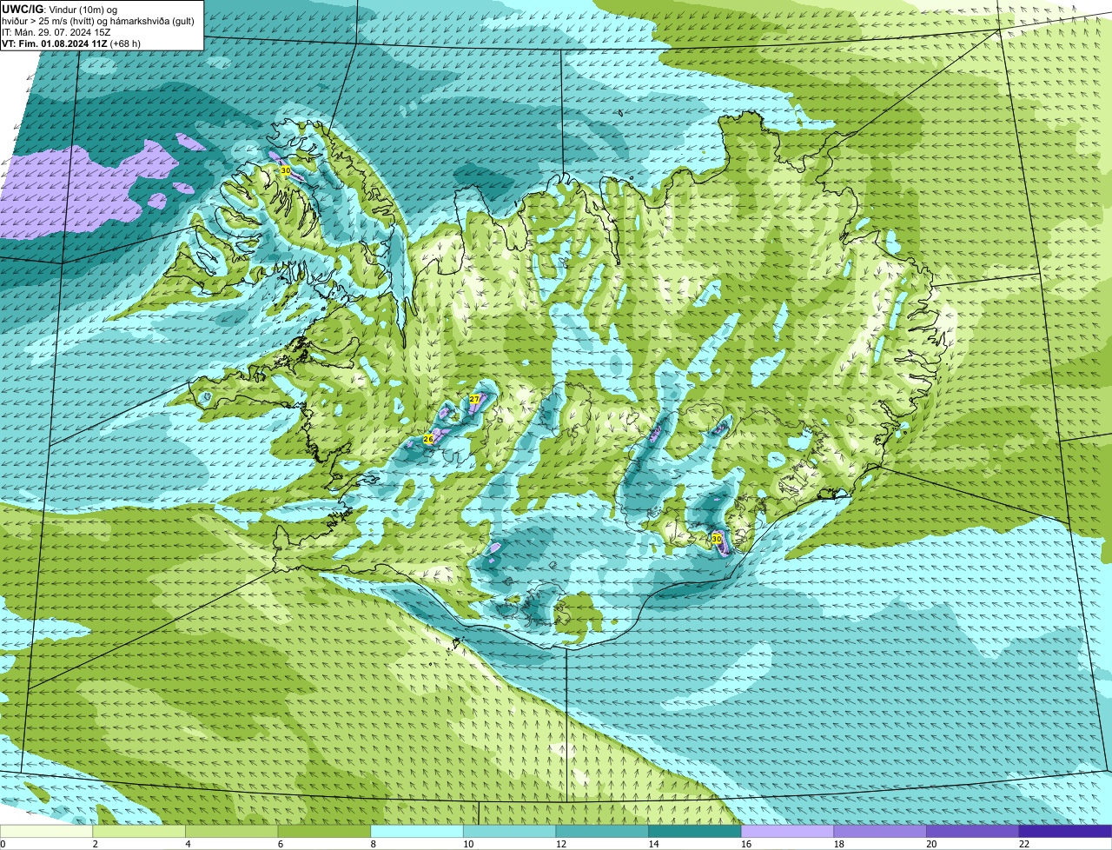The height and width of the screenshot is (850, 1112).
Task: Click the 0–2 m/s palest legend swatch
Action: coord(46,831)
